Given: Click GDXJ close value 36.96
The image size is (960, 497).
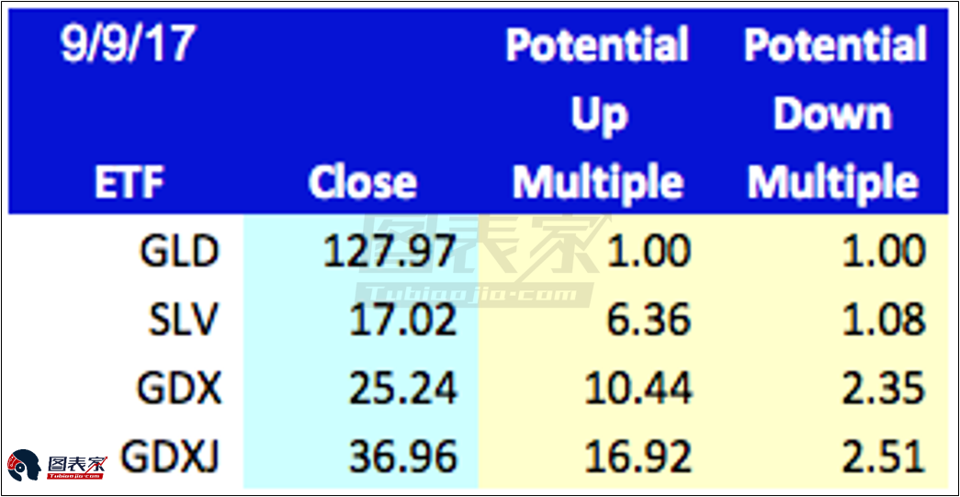Looking at the screenshot, I should [x=403, y=456].
